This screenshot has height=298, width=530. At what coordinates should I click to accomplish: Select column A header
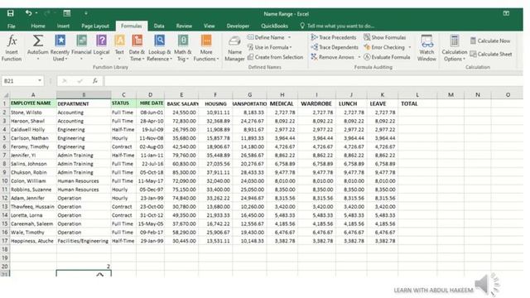(33, 95)
